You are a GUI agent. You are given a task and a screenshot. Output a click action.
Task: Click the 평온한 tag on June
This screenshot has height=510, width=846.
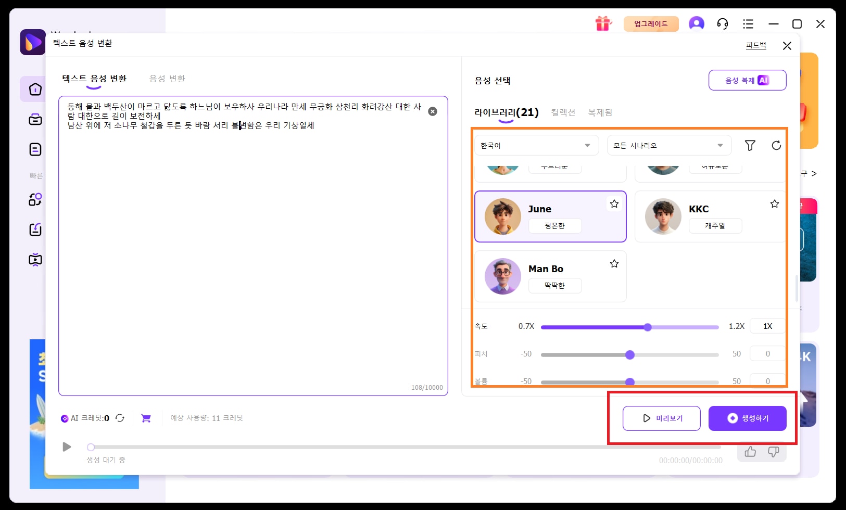555,226
